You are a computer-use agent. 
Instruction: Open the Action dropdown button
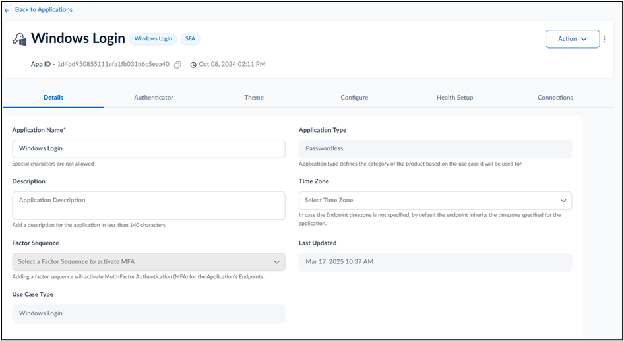coord(573,39)
